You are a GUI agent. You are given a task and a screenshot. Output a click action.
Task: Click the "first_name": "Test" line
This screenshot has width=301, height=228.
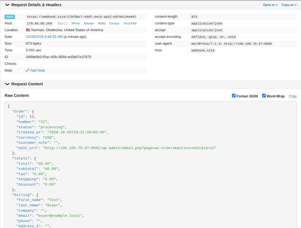pos(39,200)
